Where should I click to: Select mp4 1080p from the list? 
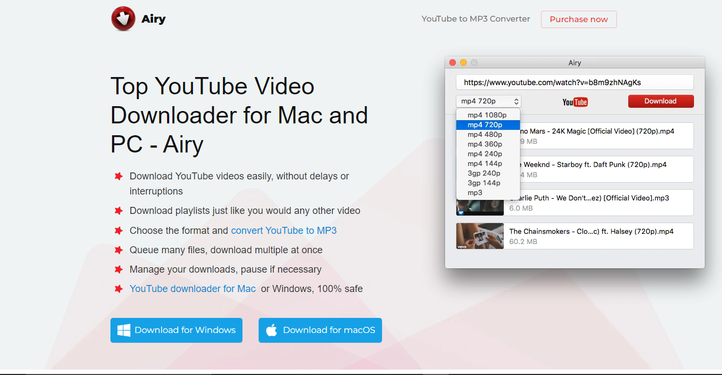[488, 115]
